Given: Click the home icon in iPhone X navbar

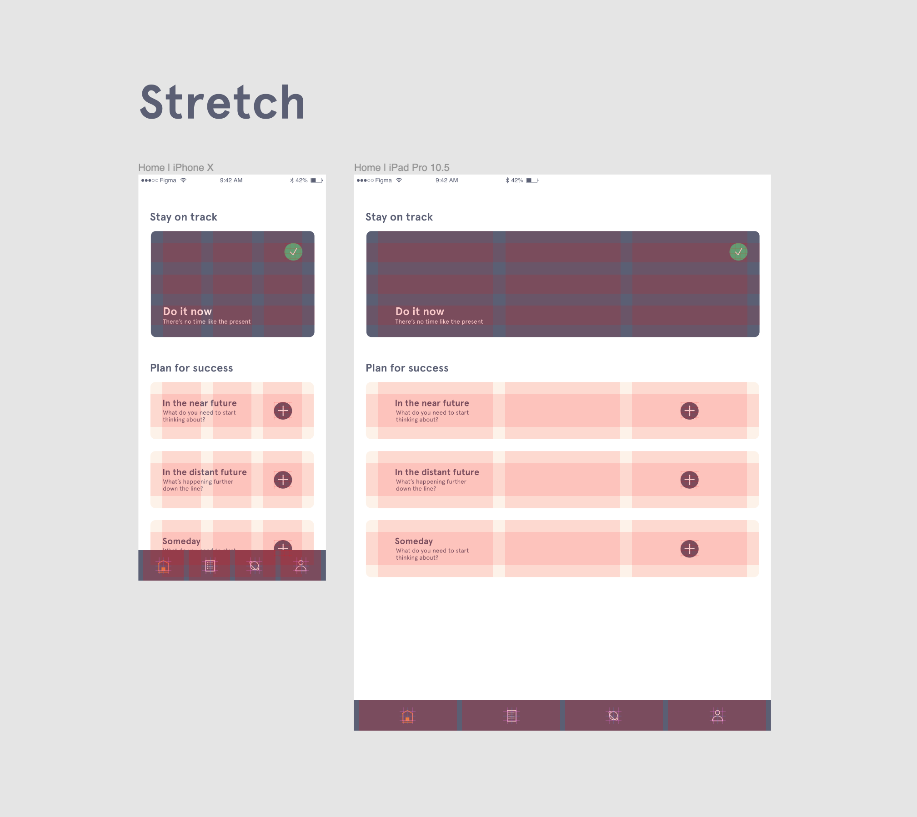Looking at the screenshot, I should coord(163,565).
